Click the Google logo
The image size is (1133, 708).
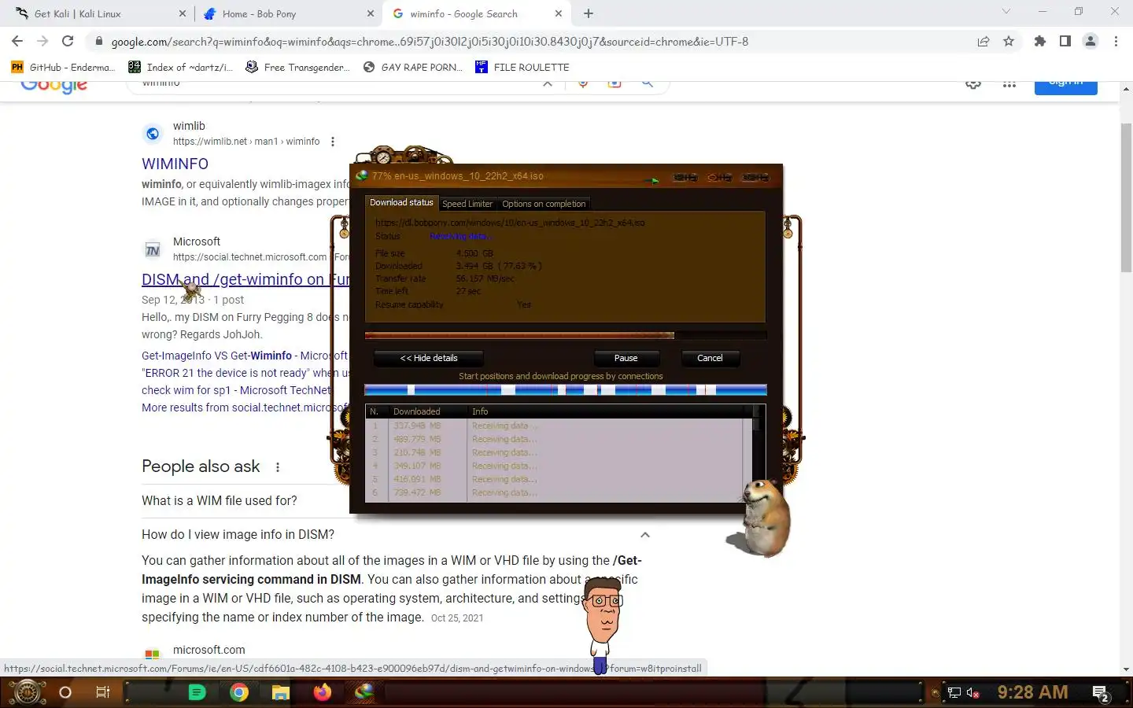pos(54,87)
